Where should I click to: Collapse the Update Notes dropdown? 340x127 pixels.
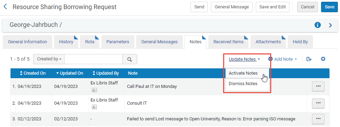pyautogui.click(x=244, y=59)
